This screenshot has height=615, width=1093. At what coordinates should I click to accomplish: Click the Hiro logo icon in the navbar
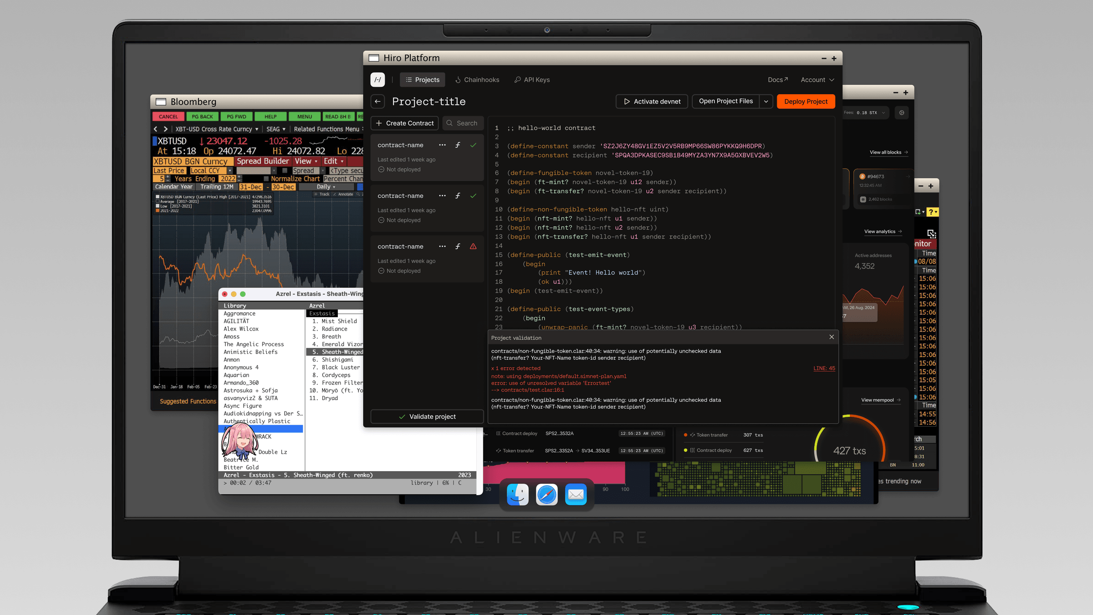click(x=378, y=80)
